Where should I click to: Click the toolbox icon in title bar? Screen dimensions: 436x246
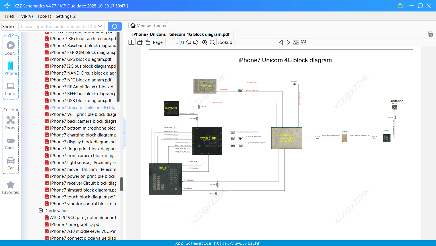click(400, 6)
